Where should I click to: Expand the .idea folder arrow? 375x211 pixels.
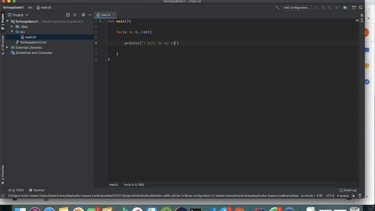coord(12,26)
